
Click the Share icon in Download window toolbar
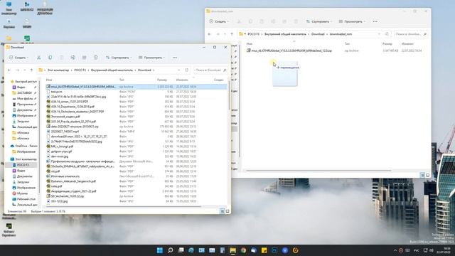pyautogui.click(x=84, y=58)
